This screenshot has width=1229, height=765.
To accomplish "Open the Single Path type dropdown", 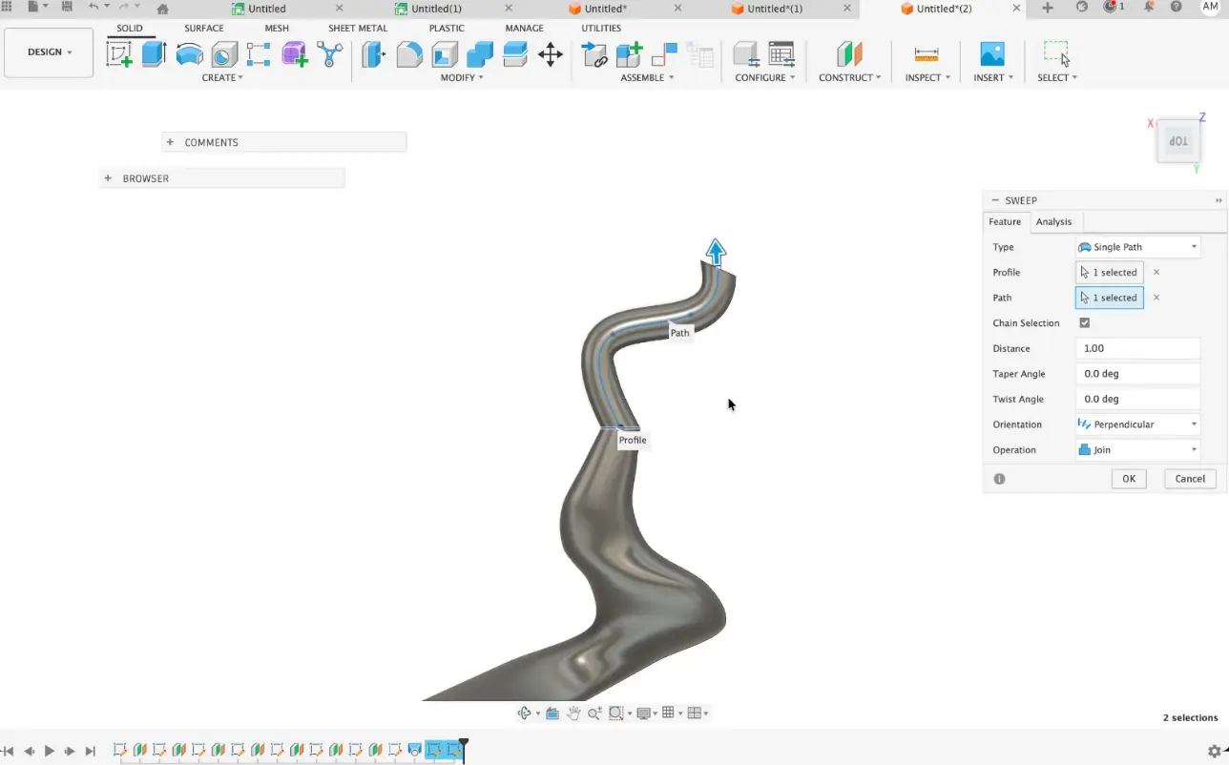I will [x=1137, y=246].
